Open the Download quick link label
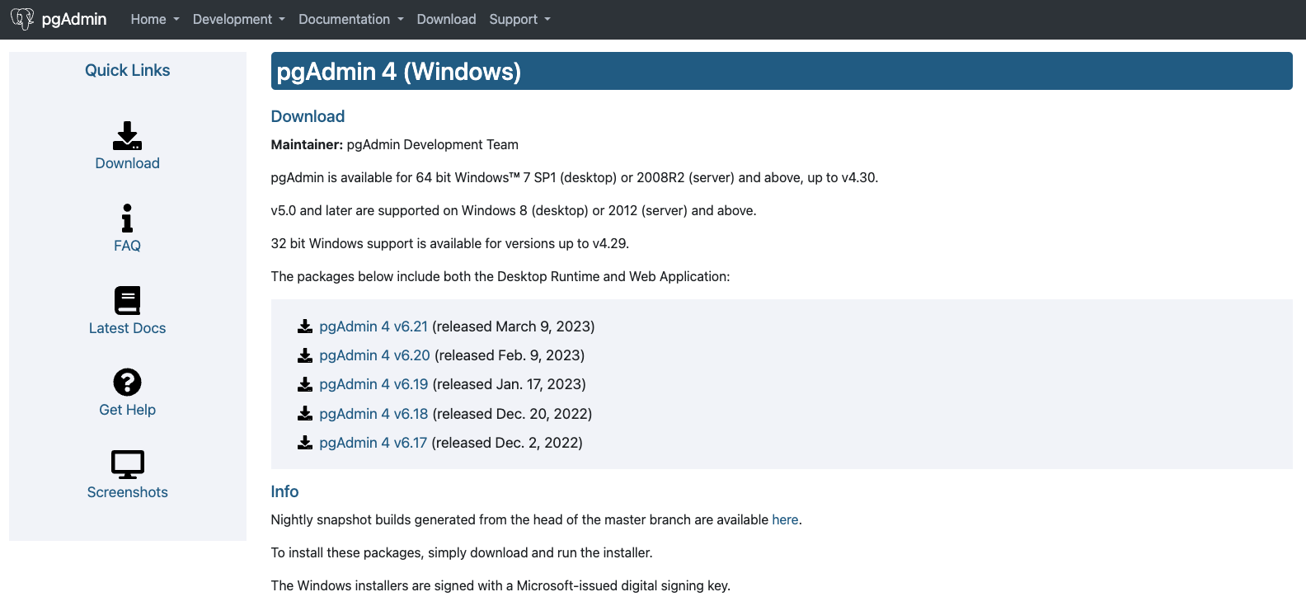Screen dimensions: 1306x606 click(x=127, y=163)
